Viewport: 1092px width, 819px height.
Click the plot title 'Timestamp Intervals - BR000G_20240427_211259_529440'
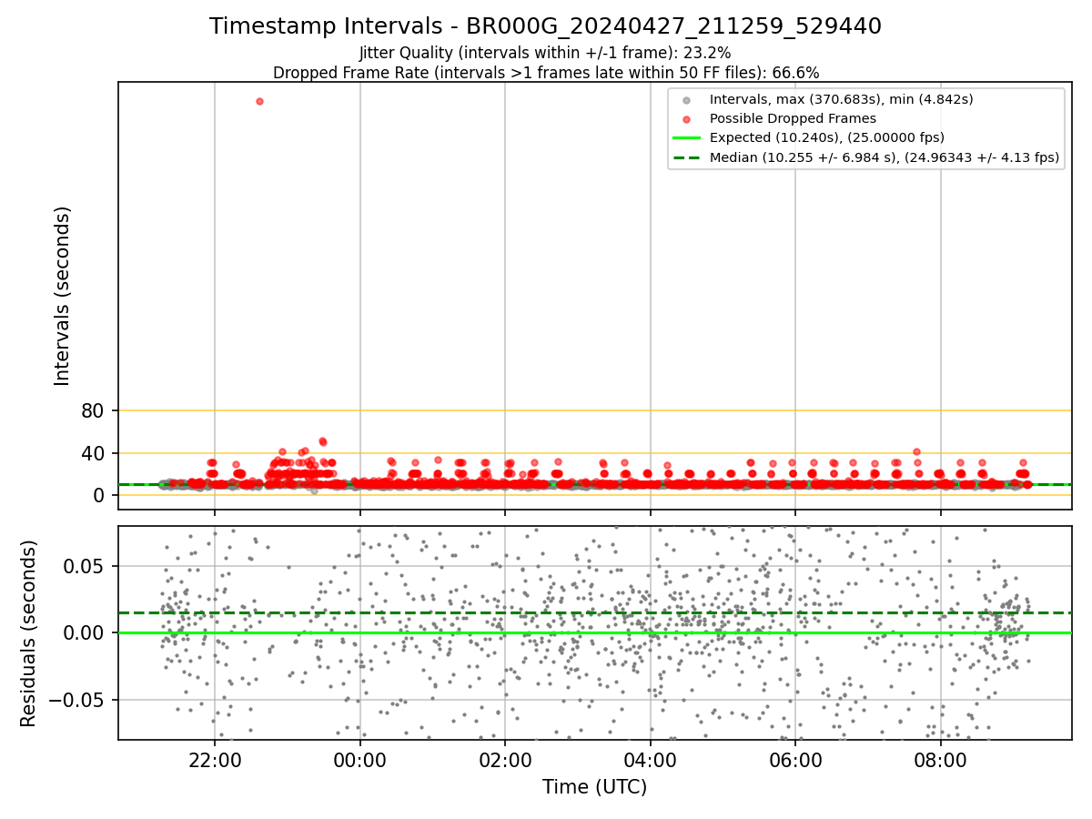click(x=545, y=26)
